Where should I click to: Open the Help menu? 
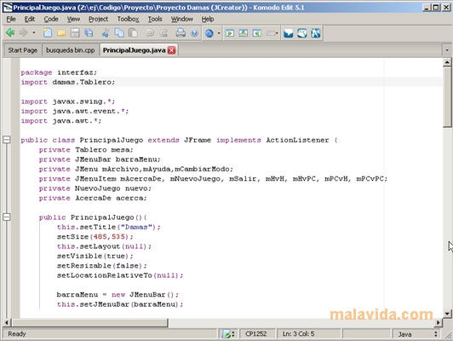(208, 19)
